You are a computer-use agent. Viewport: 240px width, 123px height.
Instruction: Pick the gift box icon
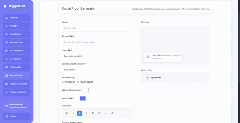(112, 113)
